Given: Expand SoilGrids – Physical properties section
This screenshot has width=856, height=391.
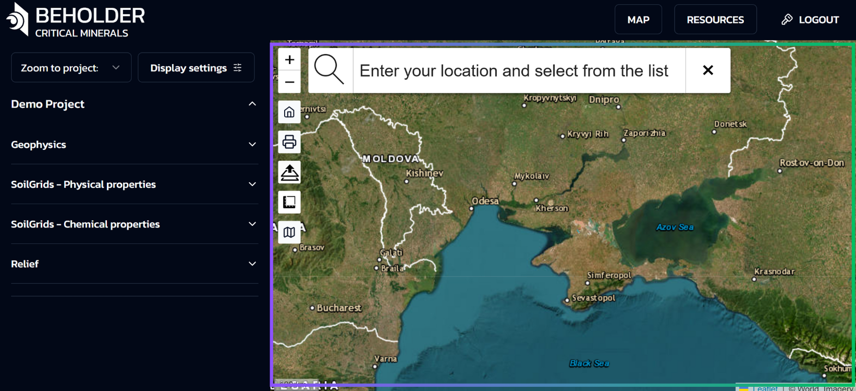Looking at the screenshot, I should tap(252, 184).
